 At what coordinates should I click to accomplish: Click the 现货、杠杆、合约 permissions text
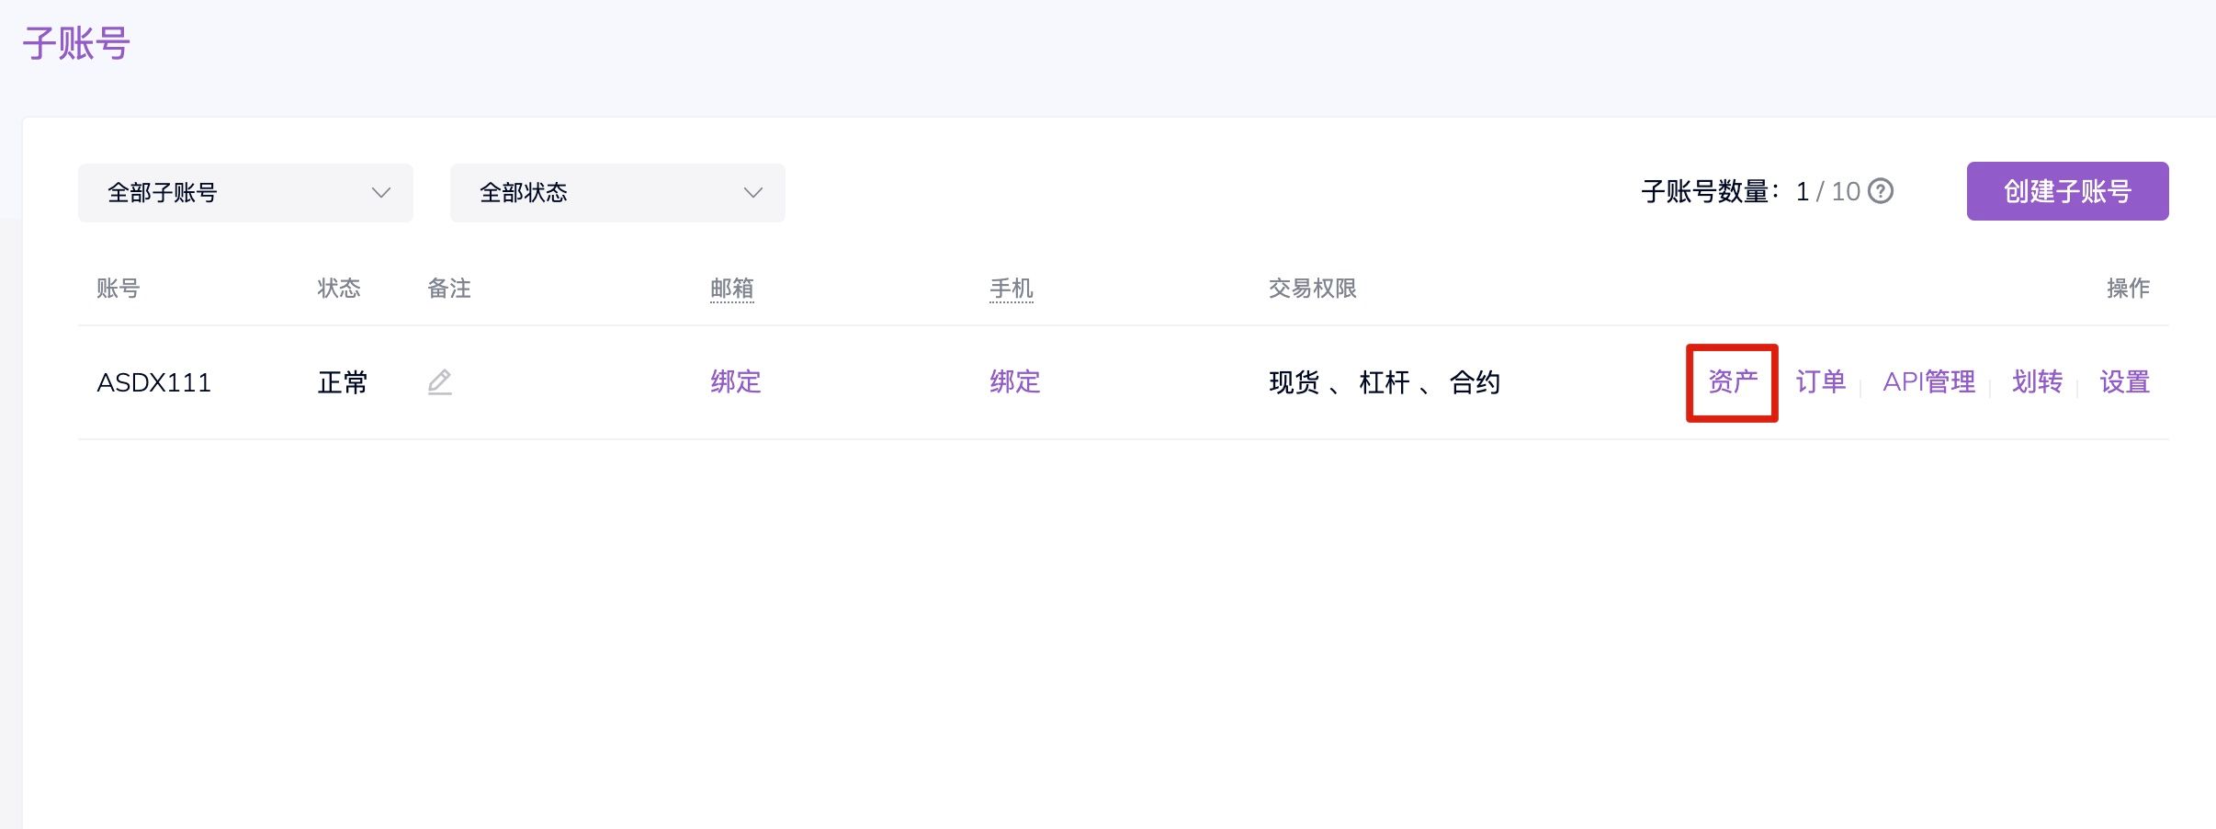(1385, 382)
